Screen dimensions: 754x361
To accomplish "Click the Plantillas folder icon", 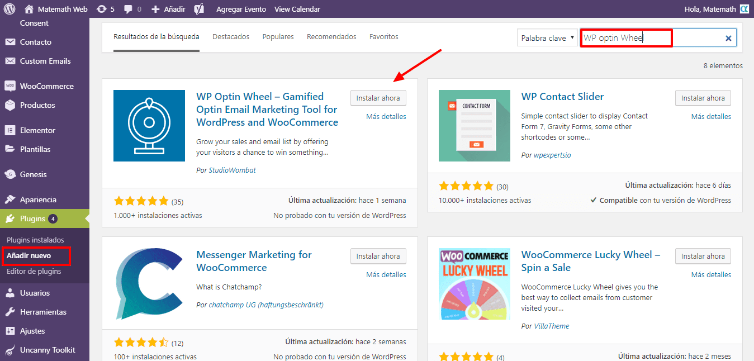I will coord(10,149).
